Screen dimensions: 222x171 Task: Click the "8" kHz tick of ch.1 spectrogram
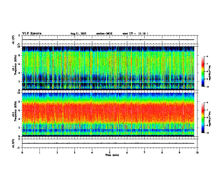tap(20, 55)
